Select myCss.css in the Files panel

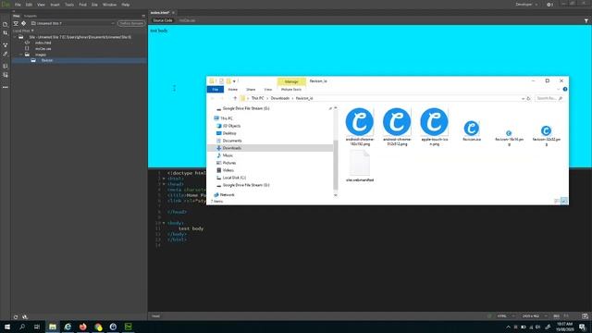point(43,49)
